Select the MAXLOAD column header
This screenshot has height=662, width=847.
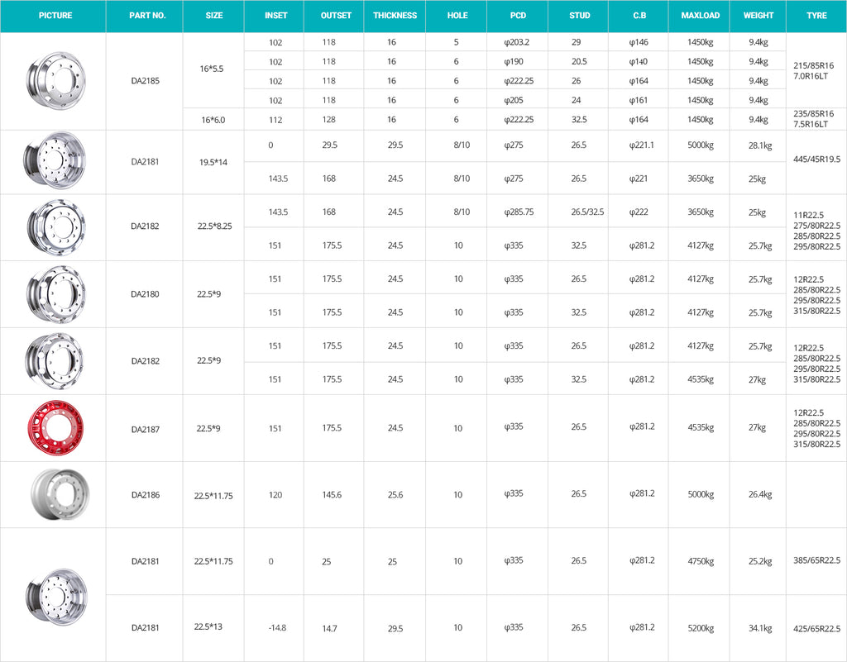[x=700, y=16]
